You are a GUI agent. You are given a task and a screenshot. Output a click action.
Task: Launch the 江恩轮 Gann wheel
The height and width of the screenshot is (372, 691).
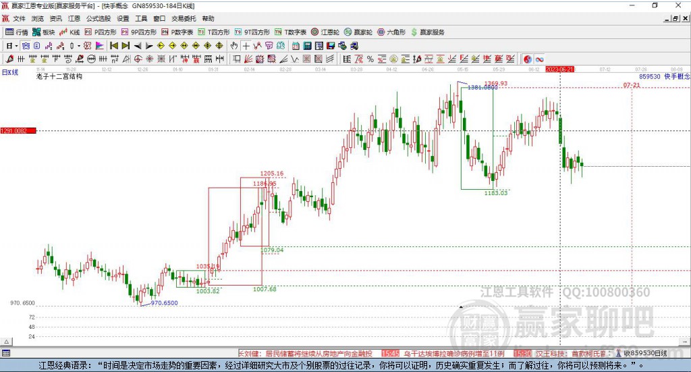(325, 32)
